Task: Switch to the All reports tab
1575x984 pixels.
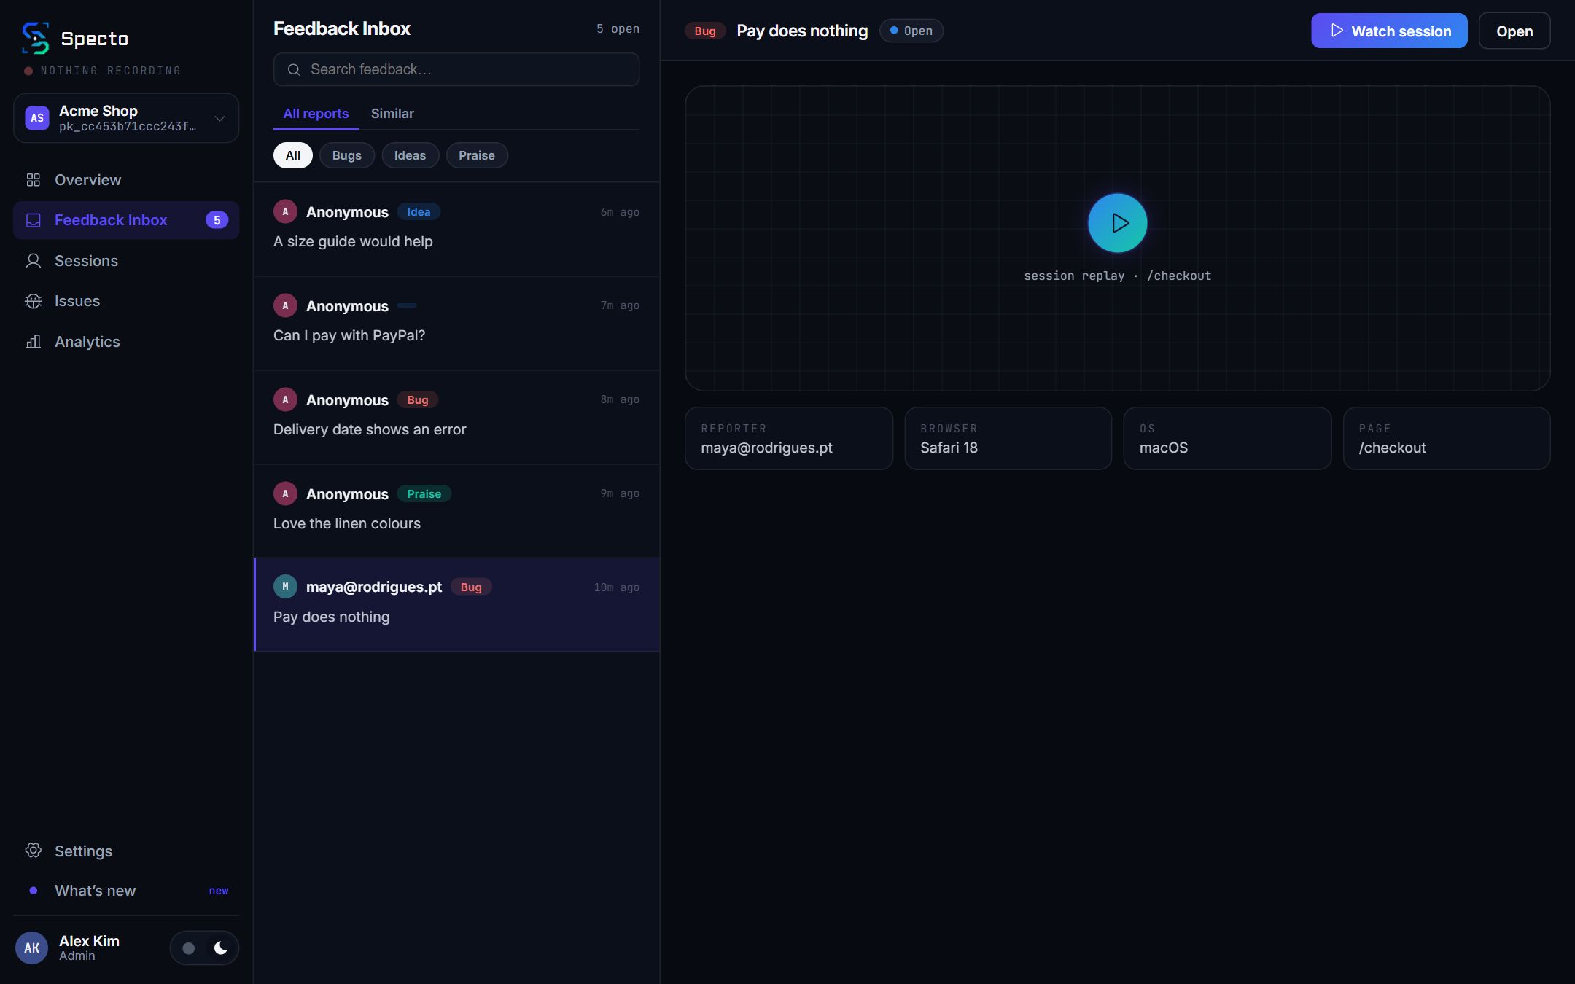Action: click(x=316, y=114)
